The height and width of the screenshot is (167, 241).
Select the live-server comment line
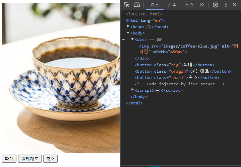coord(180,84)
